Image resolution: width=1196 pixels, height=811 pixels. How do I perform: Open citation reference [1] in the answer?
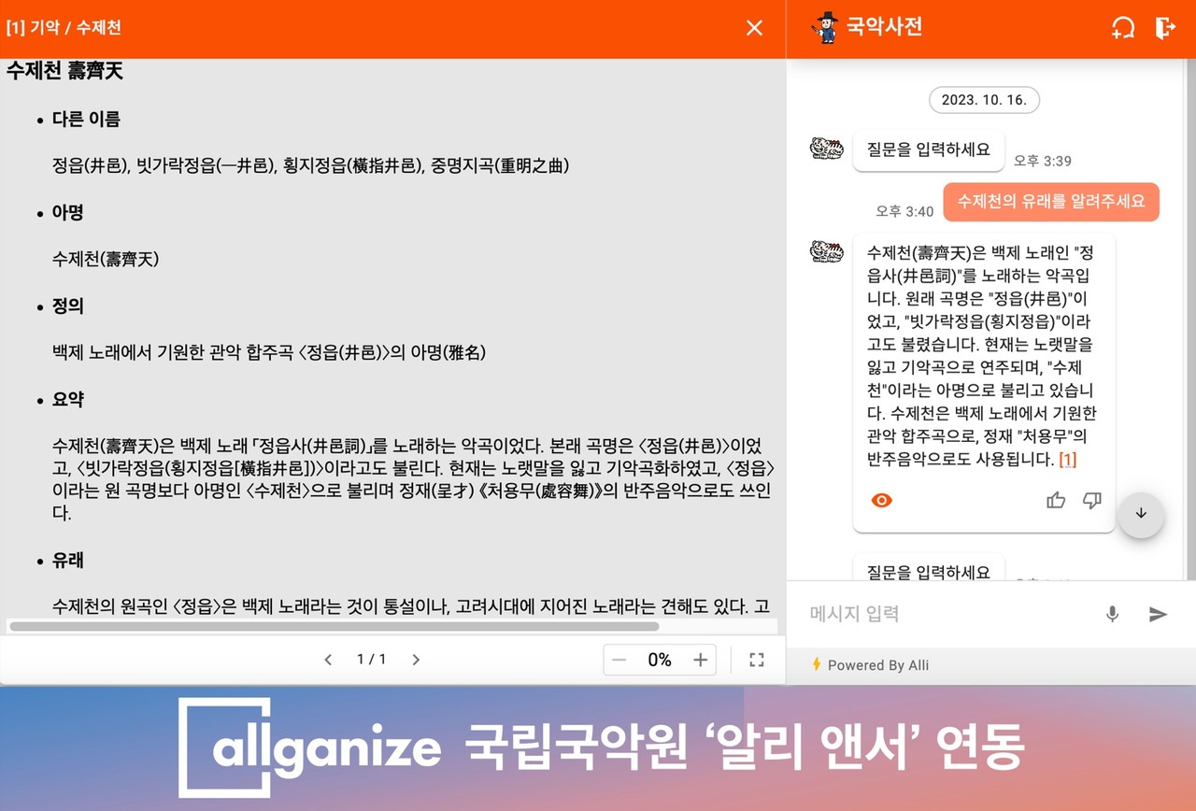[x=1067, y=459]
